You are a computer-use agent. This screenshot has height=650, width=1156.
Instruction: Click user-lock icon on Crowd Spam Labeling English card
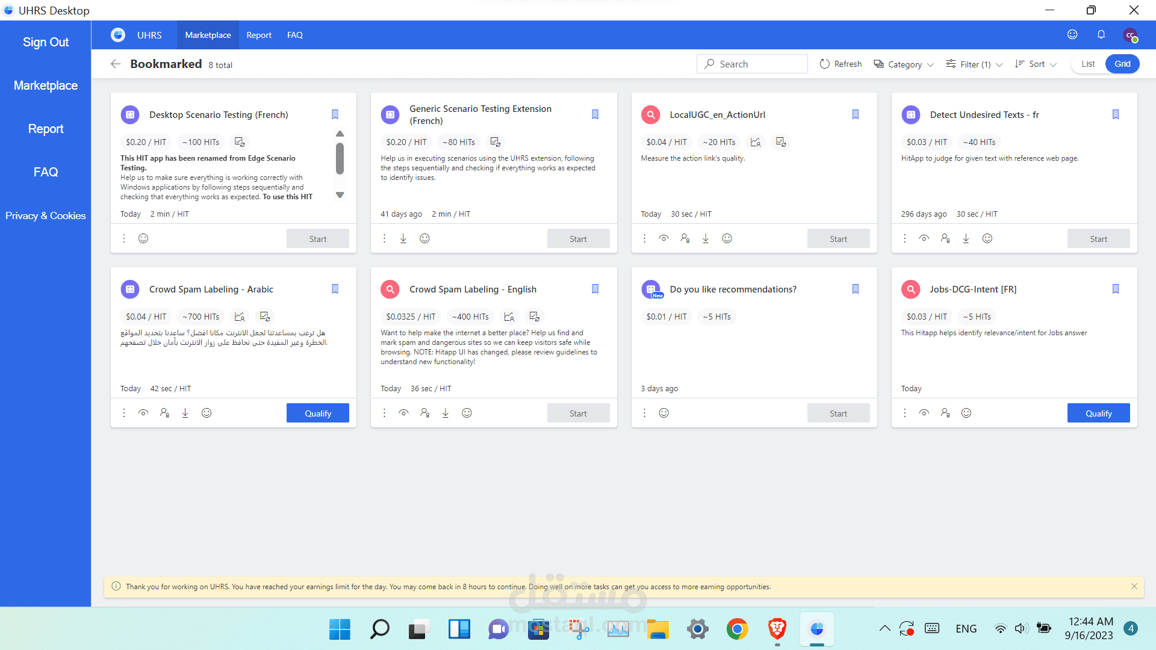[x=425, y=413]
